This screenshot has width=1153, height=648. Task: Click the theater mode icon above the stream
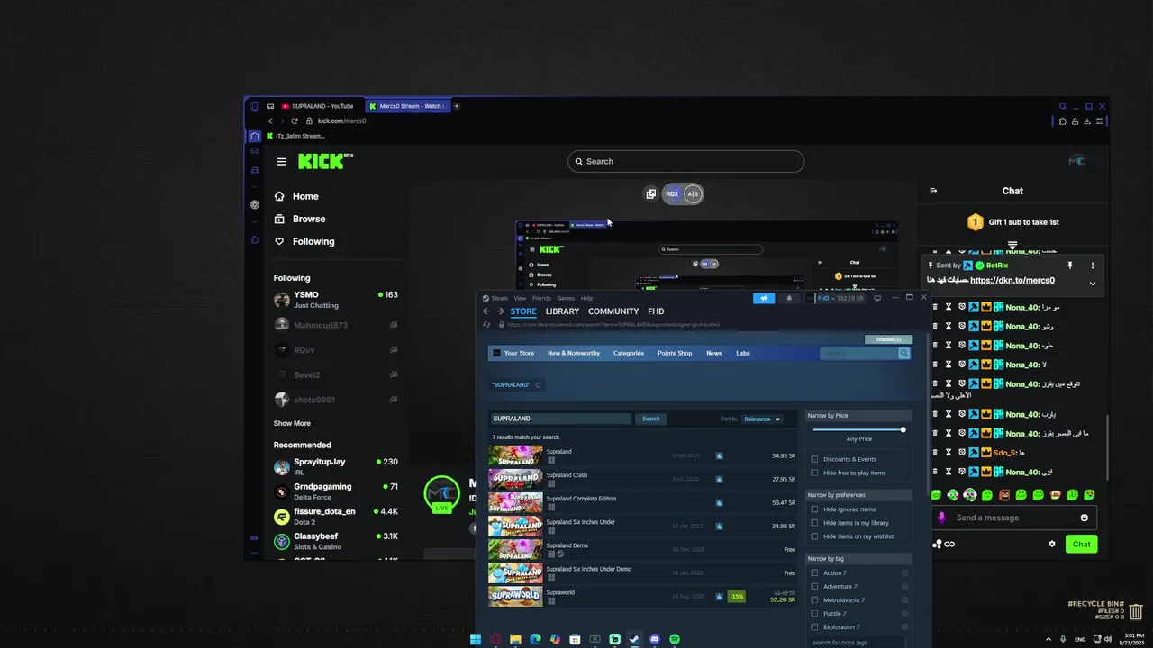tap(651, 193)
